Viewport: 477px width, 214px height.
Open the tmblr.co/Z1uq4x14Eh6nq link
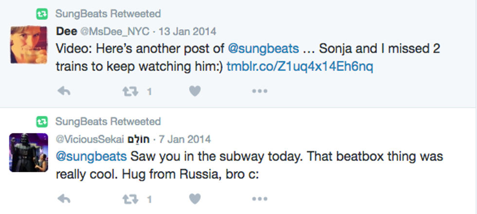click(x=299, y=67)
